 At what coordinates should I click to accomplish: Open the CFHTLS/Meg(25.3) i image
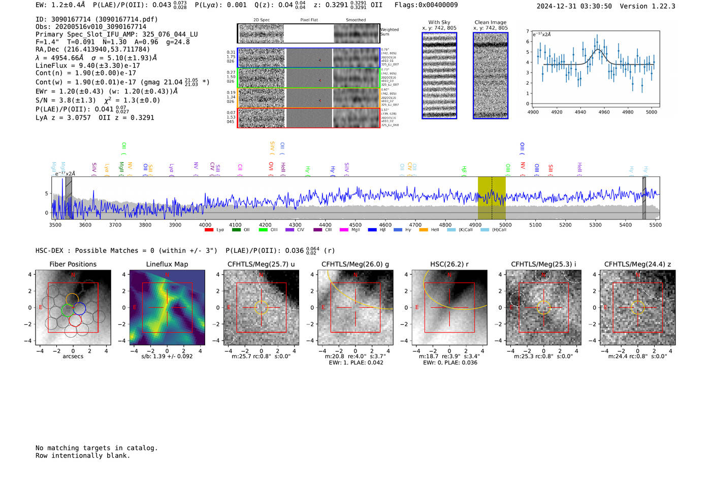click(543, 307)
